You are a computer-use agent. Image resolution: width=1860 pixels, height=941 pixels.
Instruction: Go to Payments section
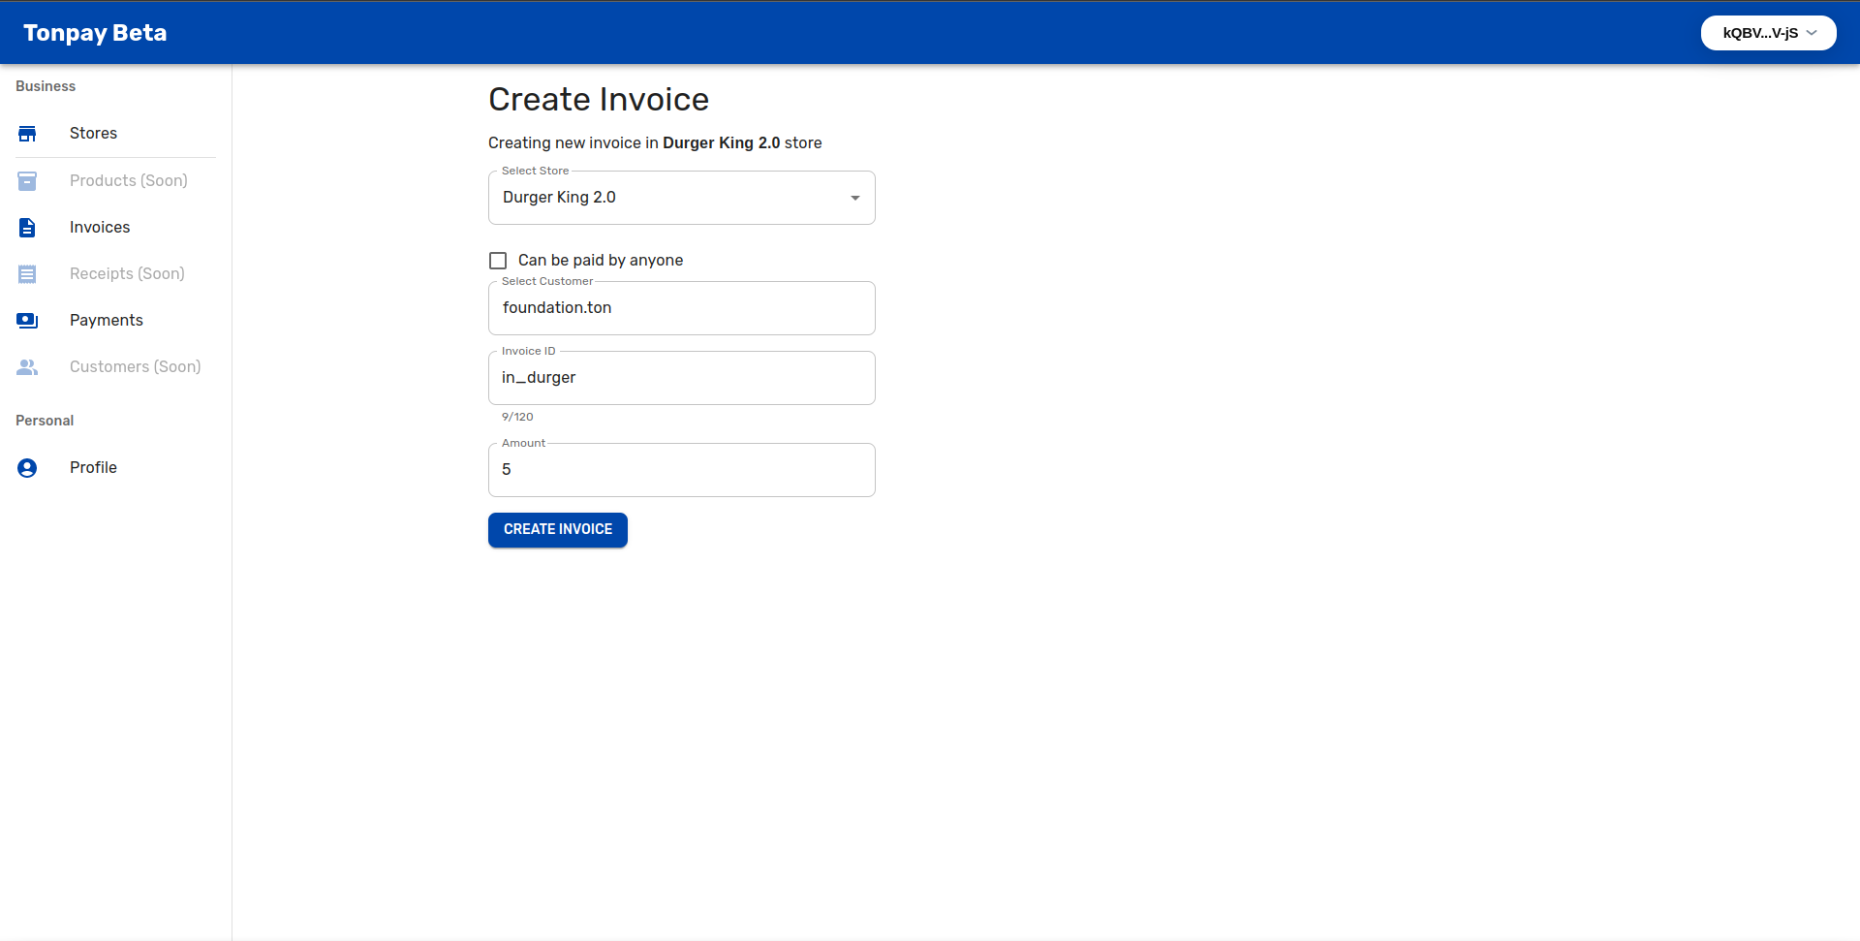pyautogui.click(x=115, y=320)
